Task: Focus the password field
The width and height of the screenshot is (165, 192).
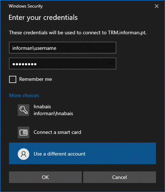Action: 62,64
